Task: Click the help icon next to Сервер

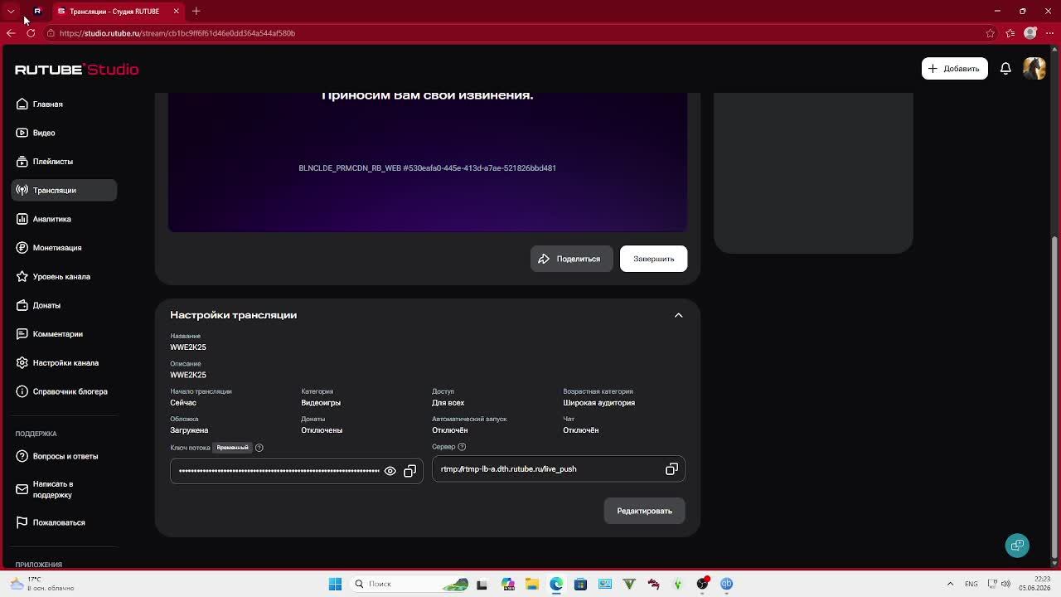Action: coord(462,447)
